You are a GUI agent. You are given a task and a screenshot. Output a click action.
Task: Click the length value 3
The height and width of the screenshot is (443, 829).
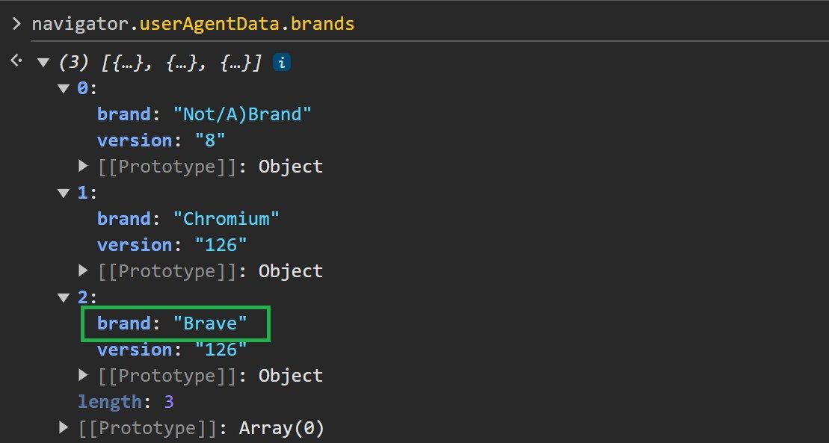[169, 403]
